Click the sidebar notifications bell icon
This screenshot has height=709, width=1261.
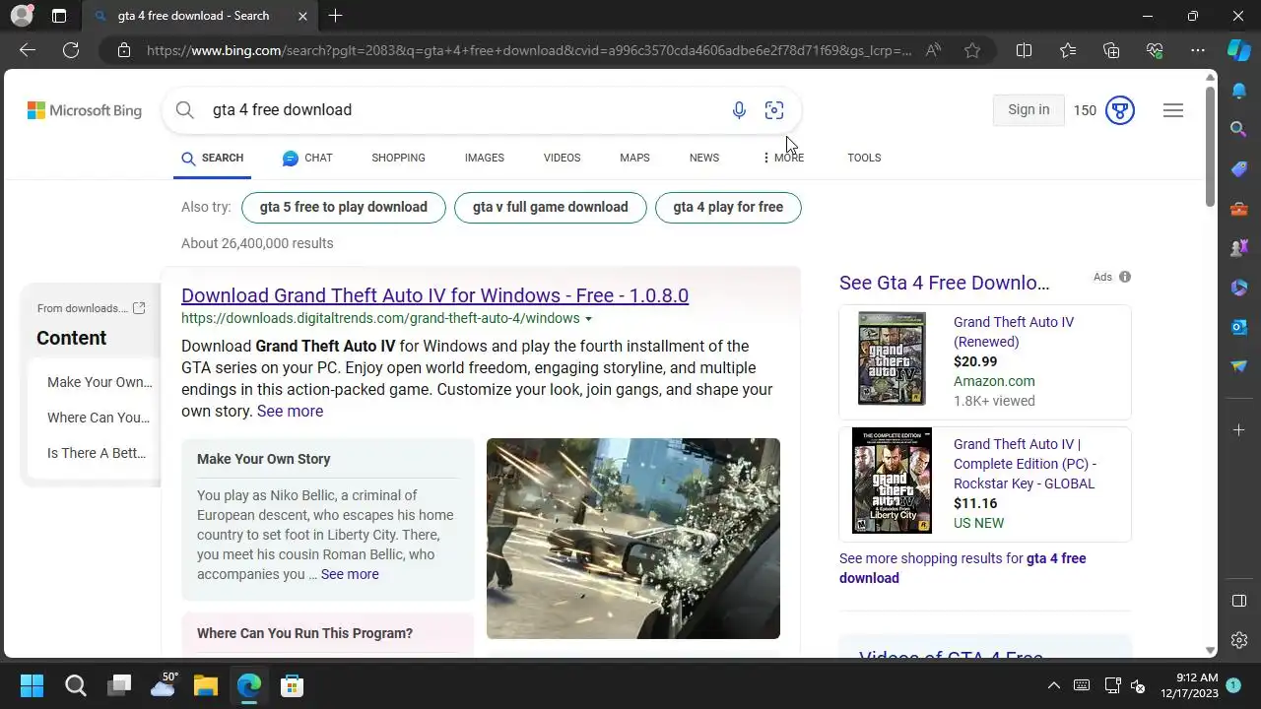coord(1239,91)
